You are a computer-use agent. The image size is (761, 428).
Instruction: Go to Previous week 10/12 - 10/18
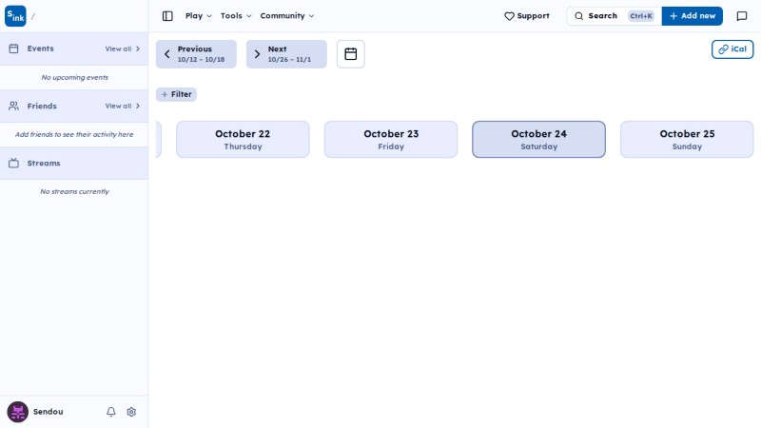(x=196, y=54)
